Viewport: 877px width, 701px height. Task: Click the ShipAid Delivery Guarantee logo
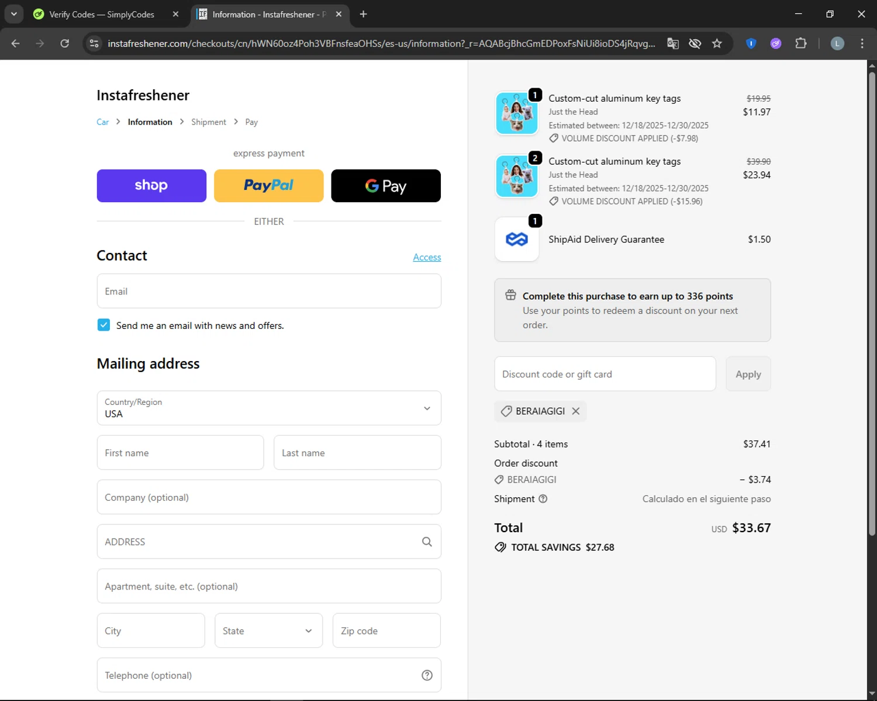(517, 240)
